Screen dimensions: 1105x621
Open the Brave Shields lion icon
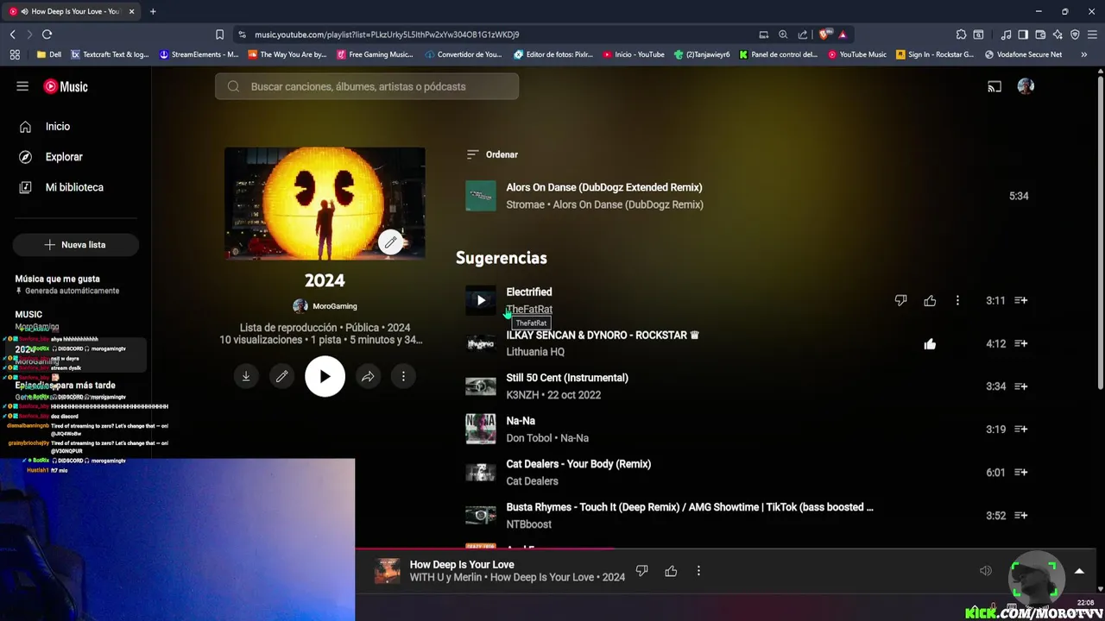coord(824,34)
